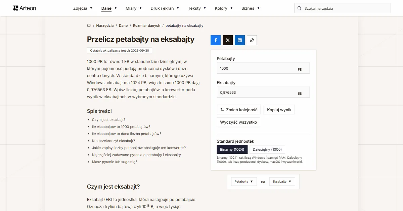Click the Arteon logo

(25, 8)
